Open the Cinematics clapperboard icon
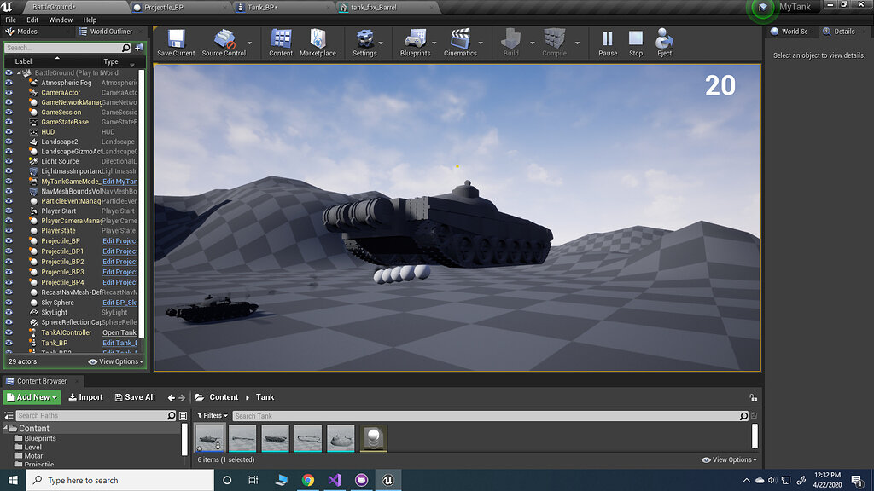The height and width of the screenshot is (491, 874). click(x=460, y=40)
